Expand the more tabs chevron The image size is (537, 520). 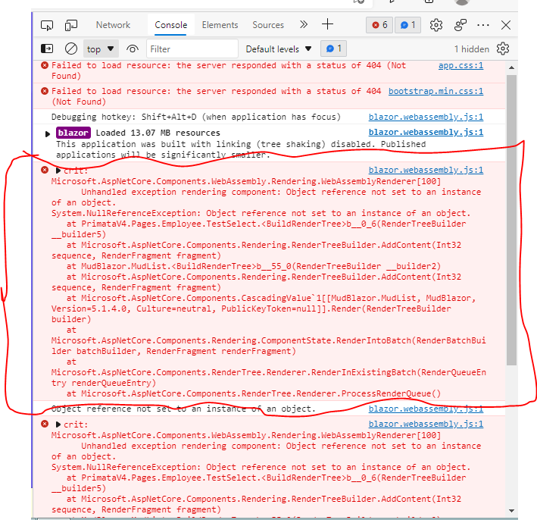pos(304,25)
